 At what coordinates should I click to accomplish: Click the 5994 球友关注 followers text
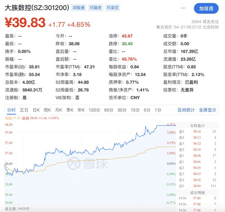pos(205,22)
